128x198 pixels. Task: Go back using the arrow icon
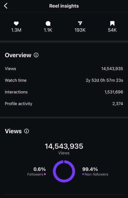[6, 6]
